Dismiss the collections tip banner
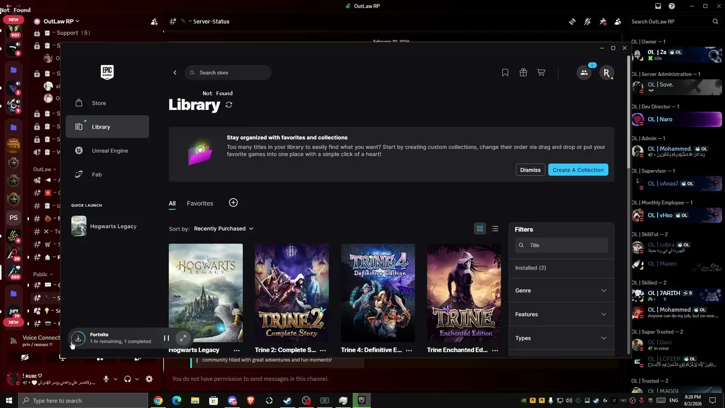The width and height of the screenshot is (725, 408). click(530, 170)
